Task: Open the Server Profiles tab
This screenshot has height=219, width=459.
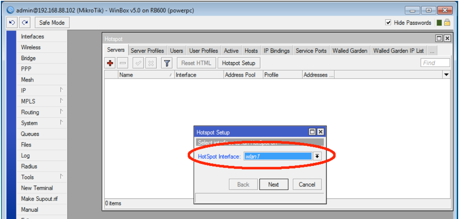Action: pos(147,51)
